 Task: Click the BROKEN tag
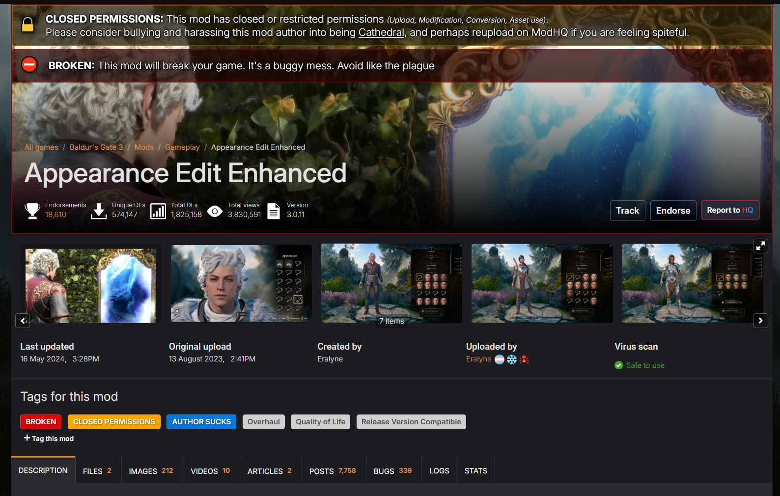41,422
